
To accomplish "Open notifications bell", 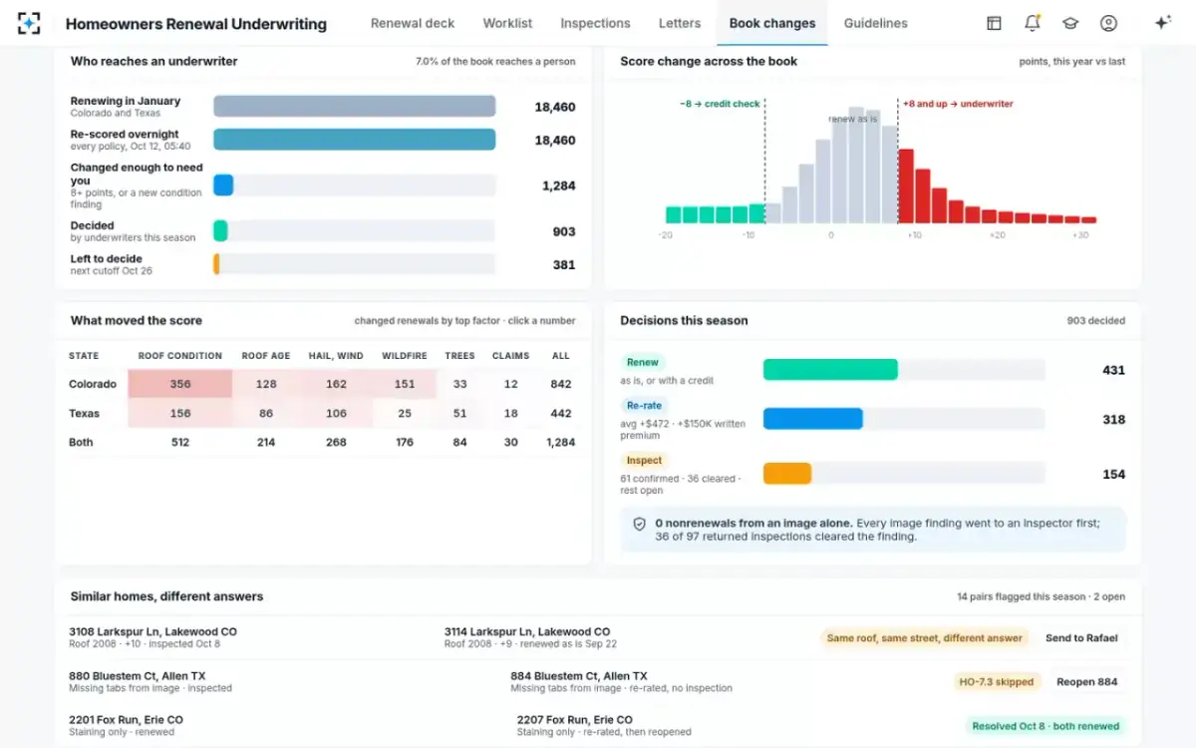I will click(x=1033, y=23).
